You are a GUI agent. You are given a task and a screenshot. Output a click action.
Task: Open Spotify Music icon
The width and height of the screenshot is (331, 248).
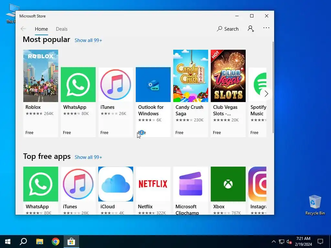tap(257, 85)
